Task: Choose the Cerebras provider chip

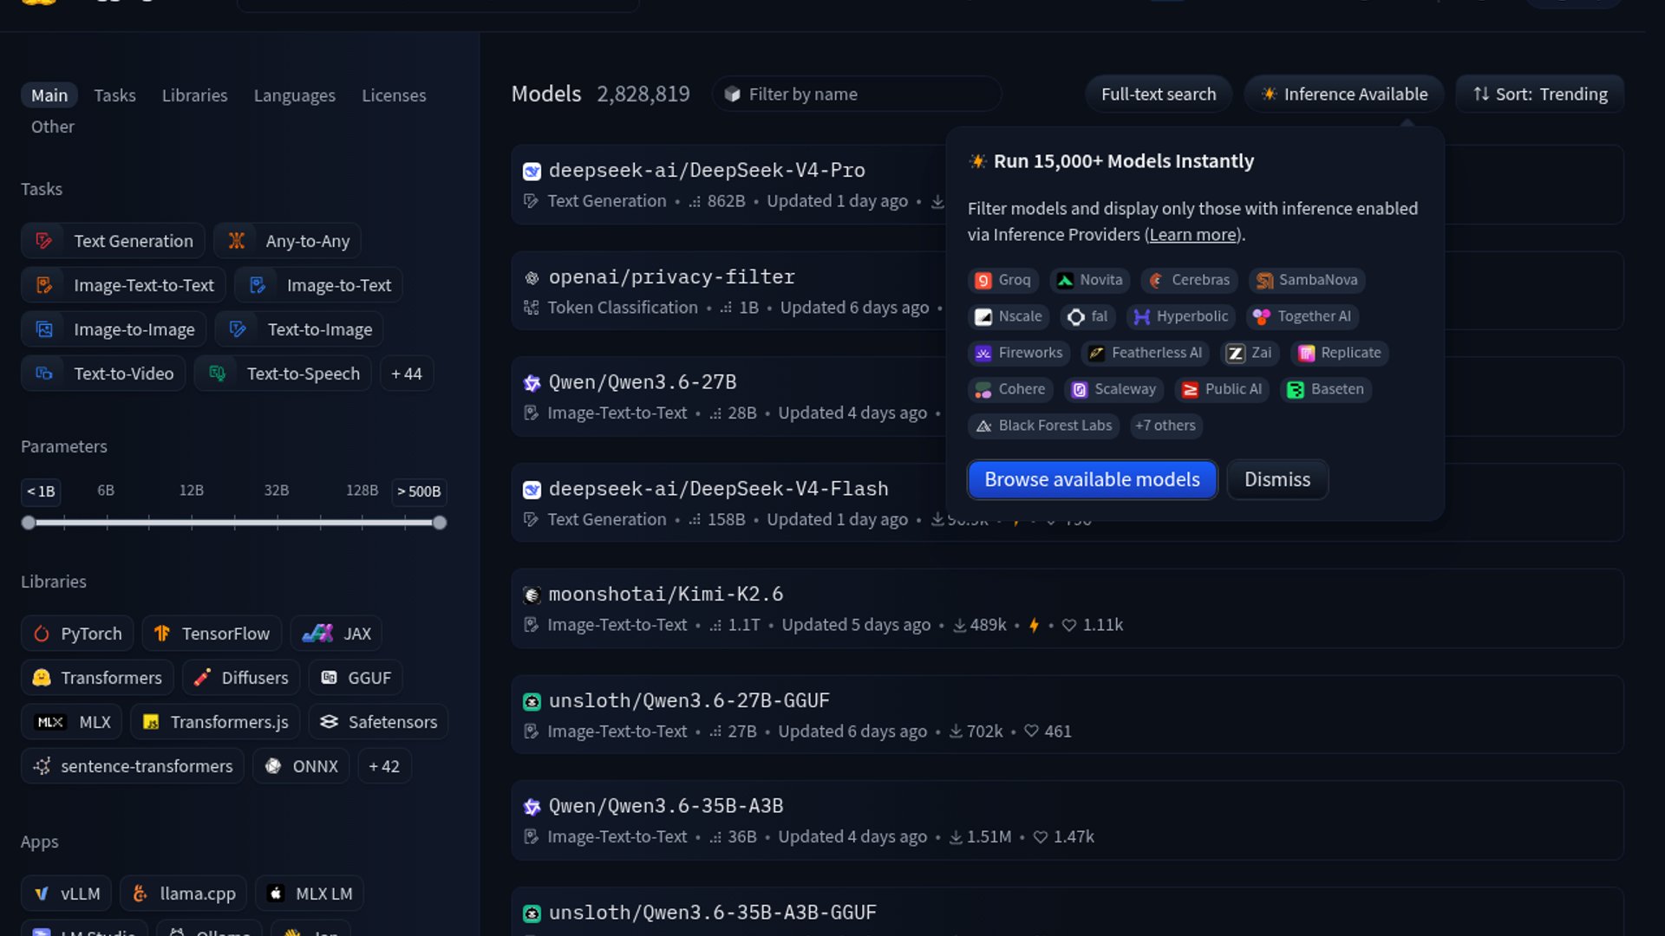Action: [x=1189, y=280]
